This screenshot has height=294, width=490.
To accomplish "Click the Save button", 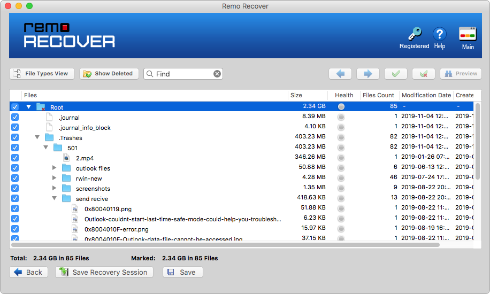I will tap(182, 272).
